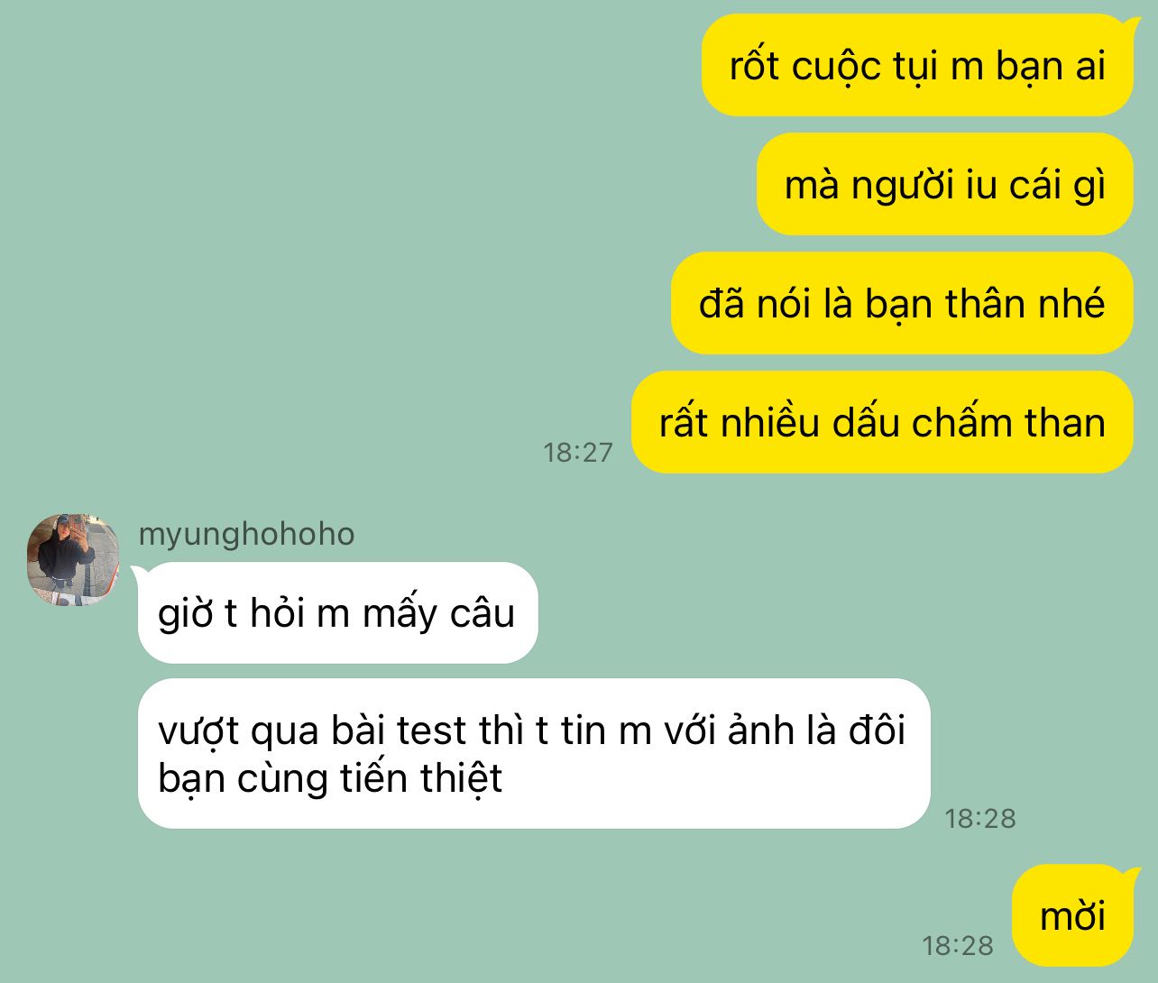Click the word "hỏi" in the white bubble
Screen dimensions: 1158x983
tap(278, 612)
